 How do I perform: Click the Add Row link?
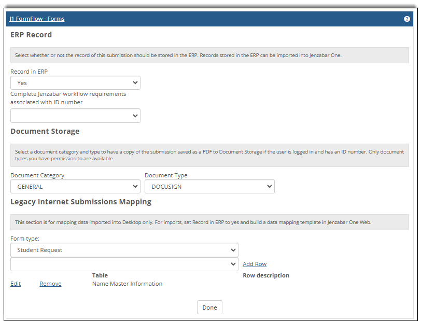255,264
